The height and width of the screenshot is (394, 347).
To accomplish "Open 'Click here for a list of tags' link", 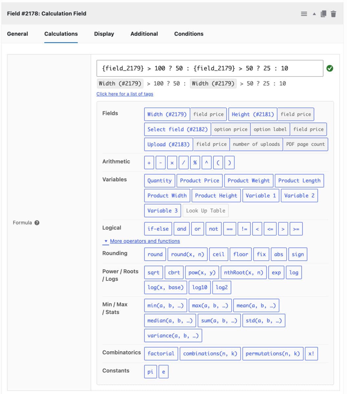I will pos(125,94).
